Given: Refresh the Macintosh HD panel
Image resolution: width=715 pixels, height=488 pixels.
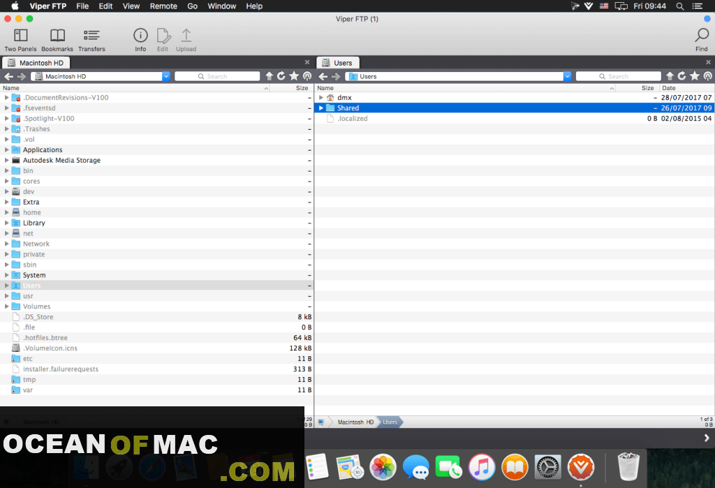Looking at the screenshot, I should point(281,76).
